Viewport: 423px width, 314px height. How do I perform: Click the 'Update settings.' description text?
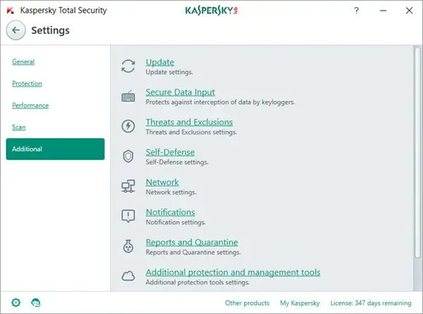pos(169,73)
